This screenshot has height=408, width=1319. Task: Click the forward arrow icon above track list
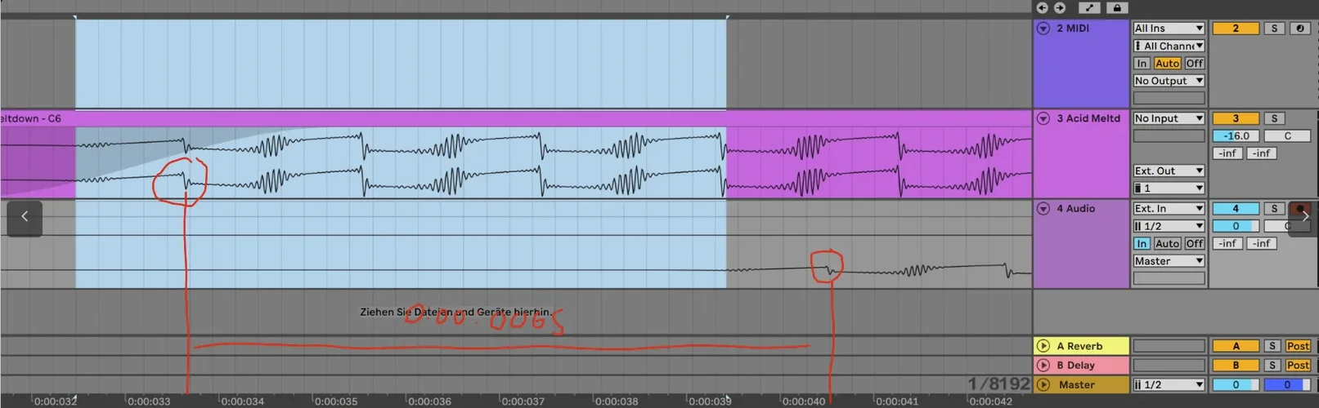1060,7
